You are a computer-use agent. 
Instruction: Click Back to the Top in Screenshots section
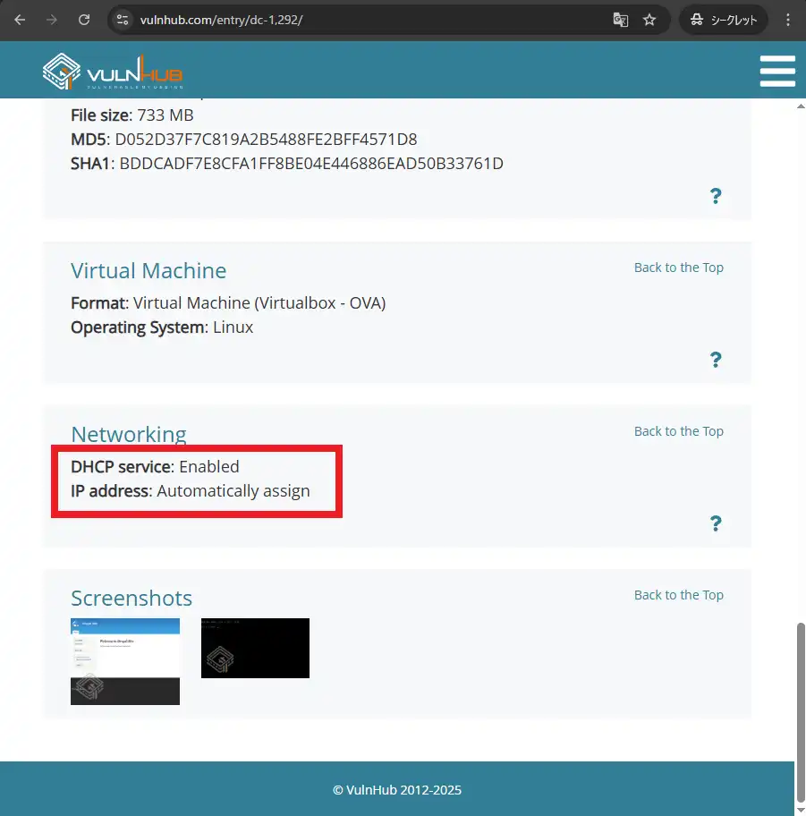tap(678, 595)
